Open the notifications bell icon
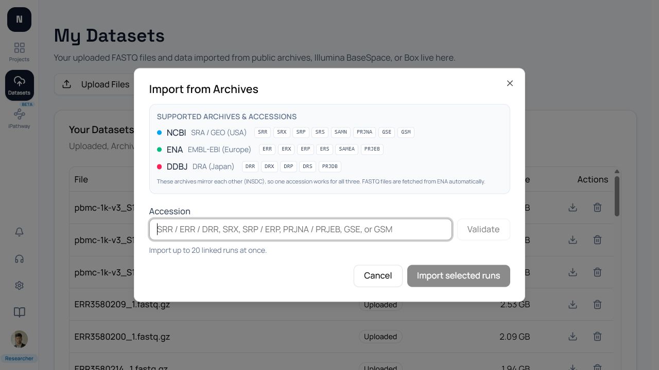The width and height of the screenshot is (659, 370). (x=19, y=232)
